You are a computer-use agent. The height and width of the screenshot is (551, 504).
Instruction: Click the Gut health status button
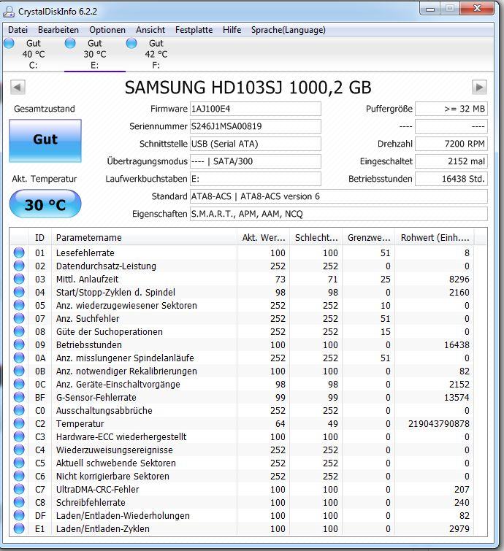45,141
